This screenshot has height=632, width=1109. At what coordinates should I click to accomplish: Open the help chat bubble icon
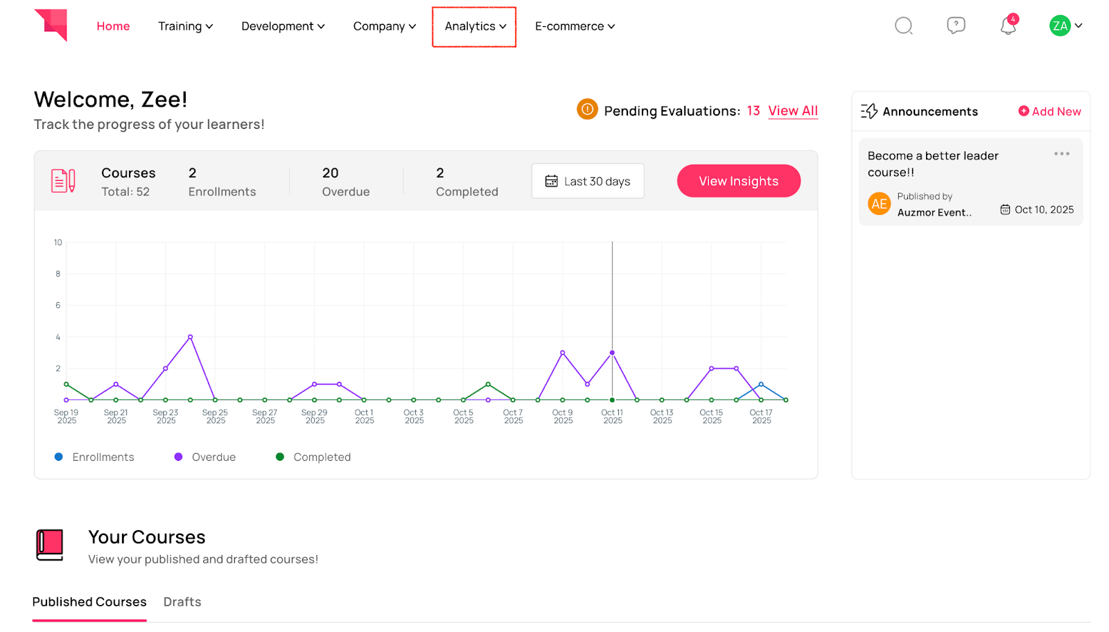click(956, 26)
